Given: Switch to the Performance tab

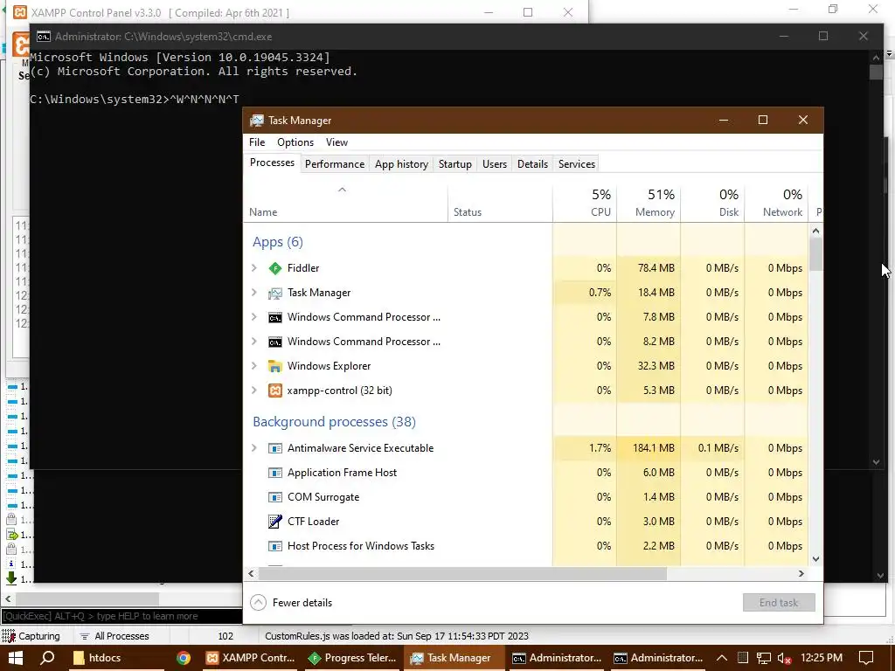Looking at the screenshot, I should [335, 164].
